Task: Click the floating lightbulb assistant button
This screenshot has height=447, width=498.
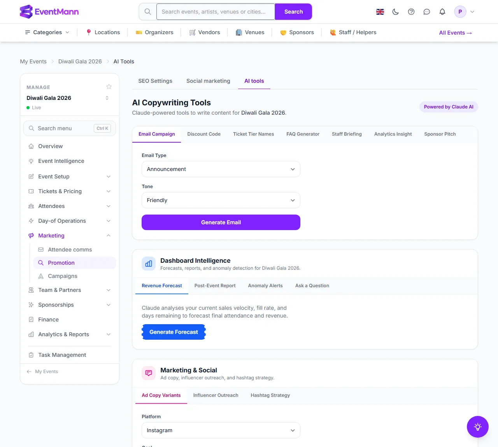Action: (478, 427)
